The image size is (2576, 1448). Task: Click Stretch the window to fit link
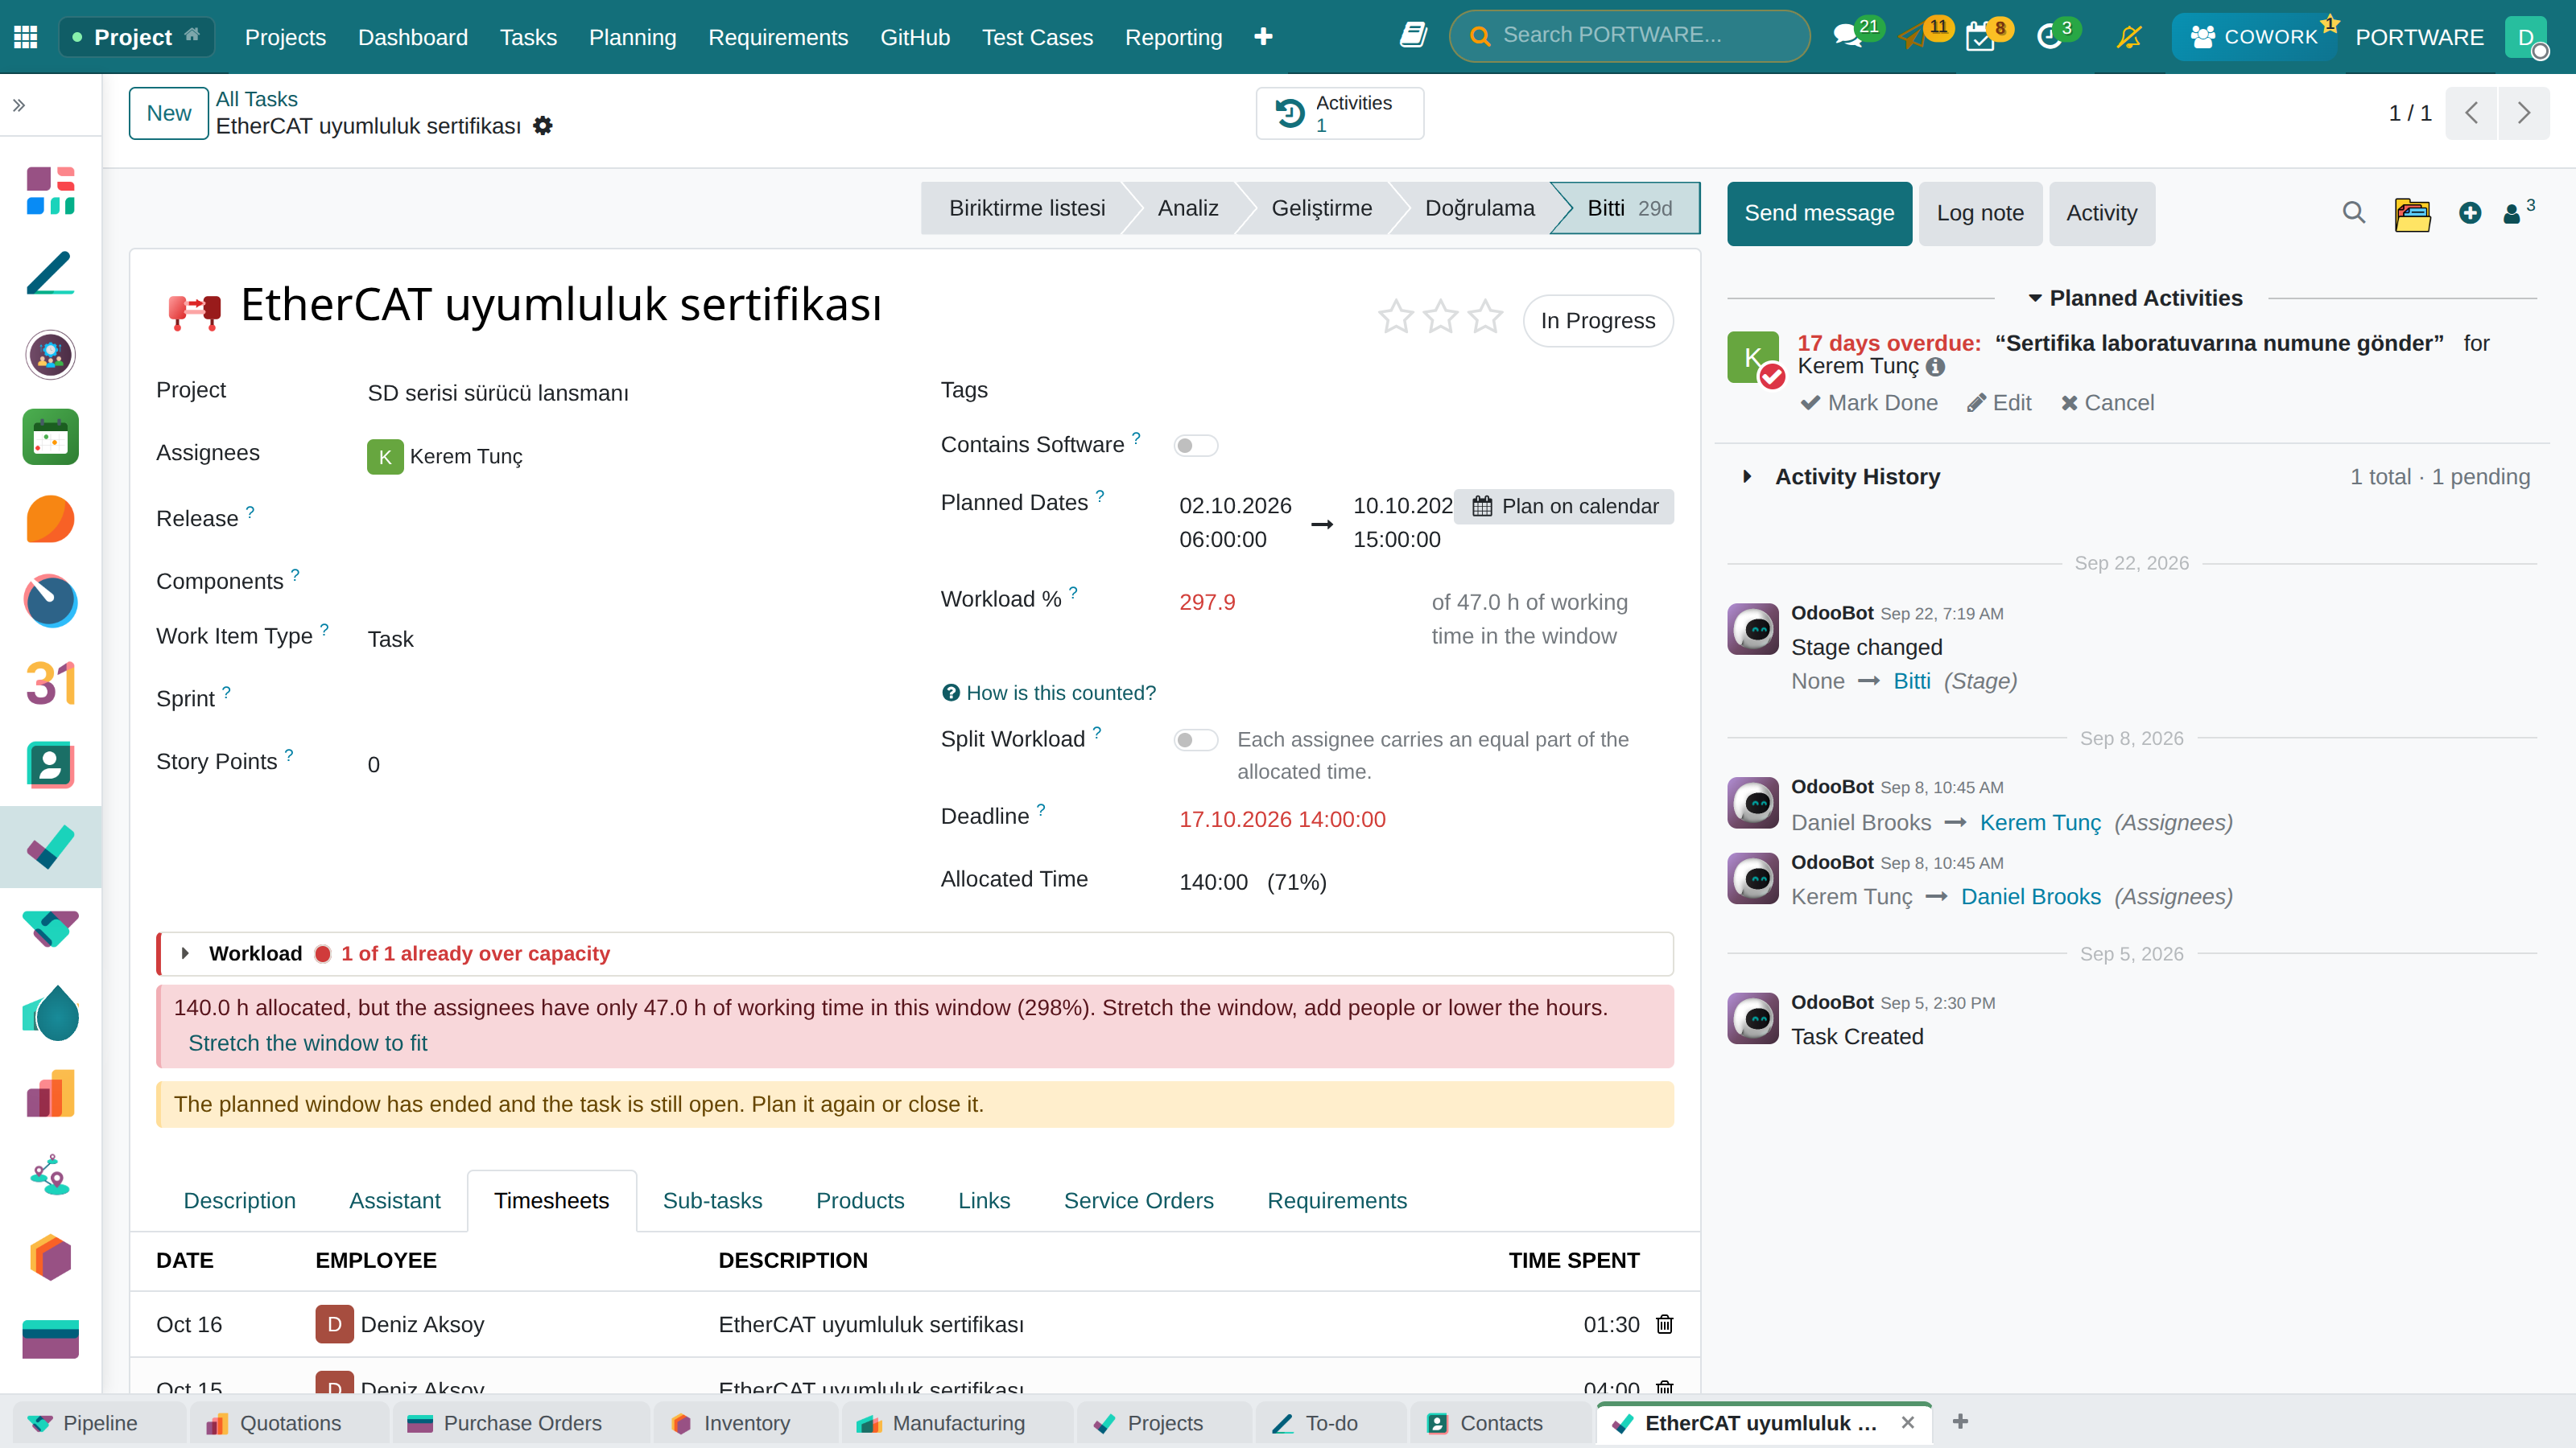coord(307,1043)
